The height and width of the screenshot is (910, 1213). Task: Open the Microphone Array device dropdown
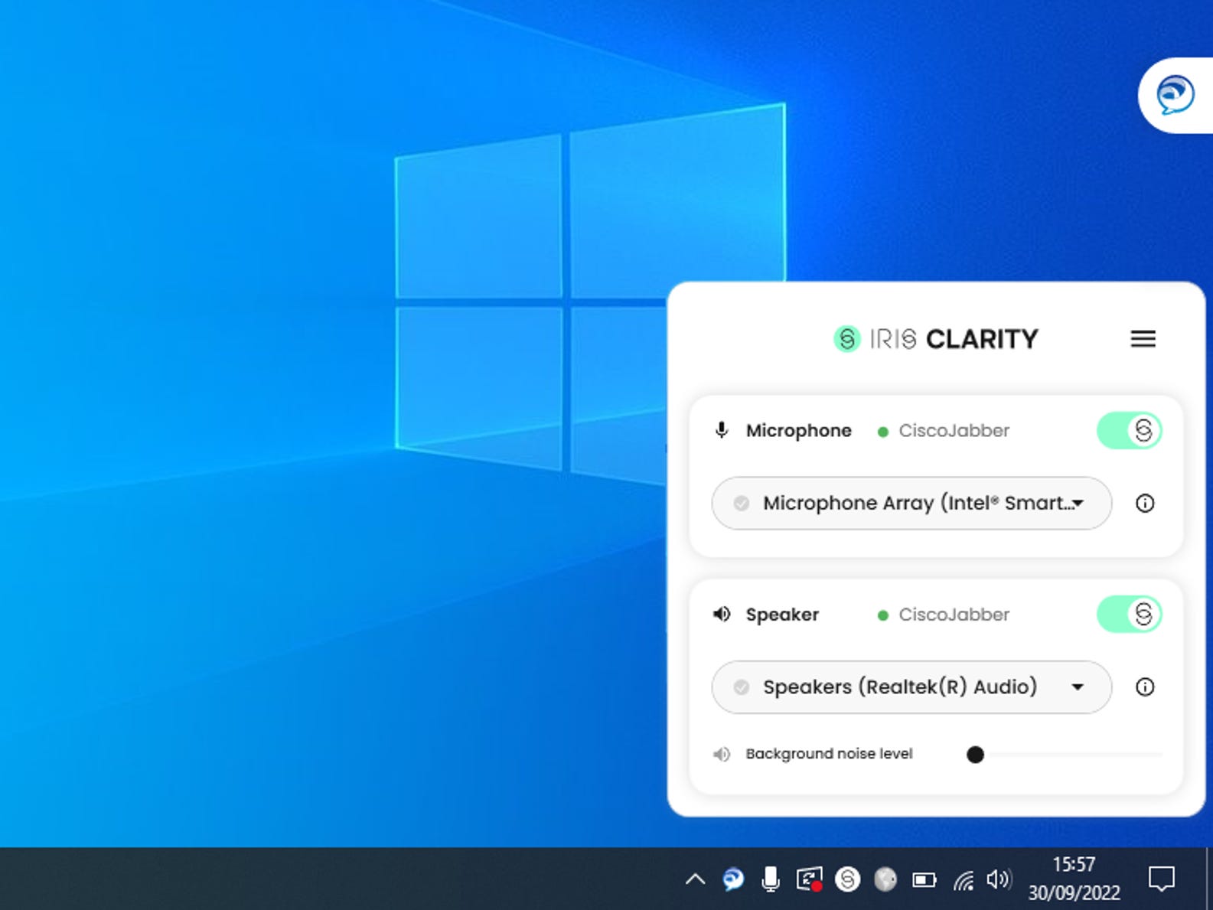click(911, 503)
